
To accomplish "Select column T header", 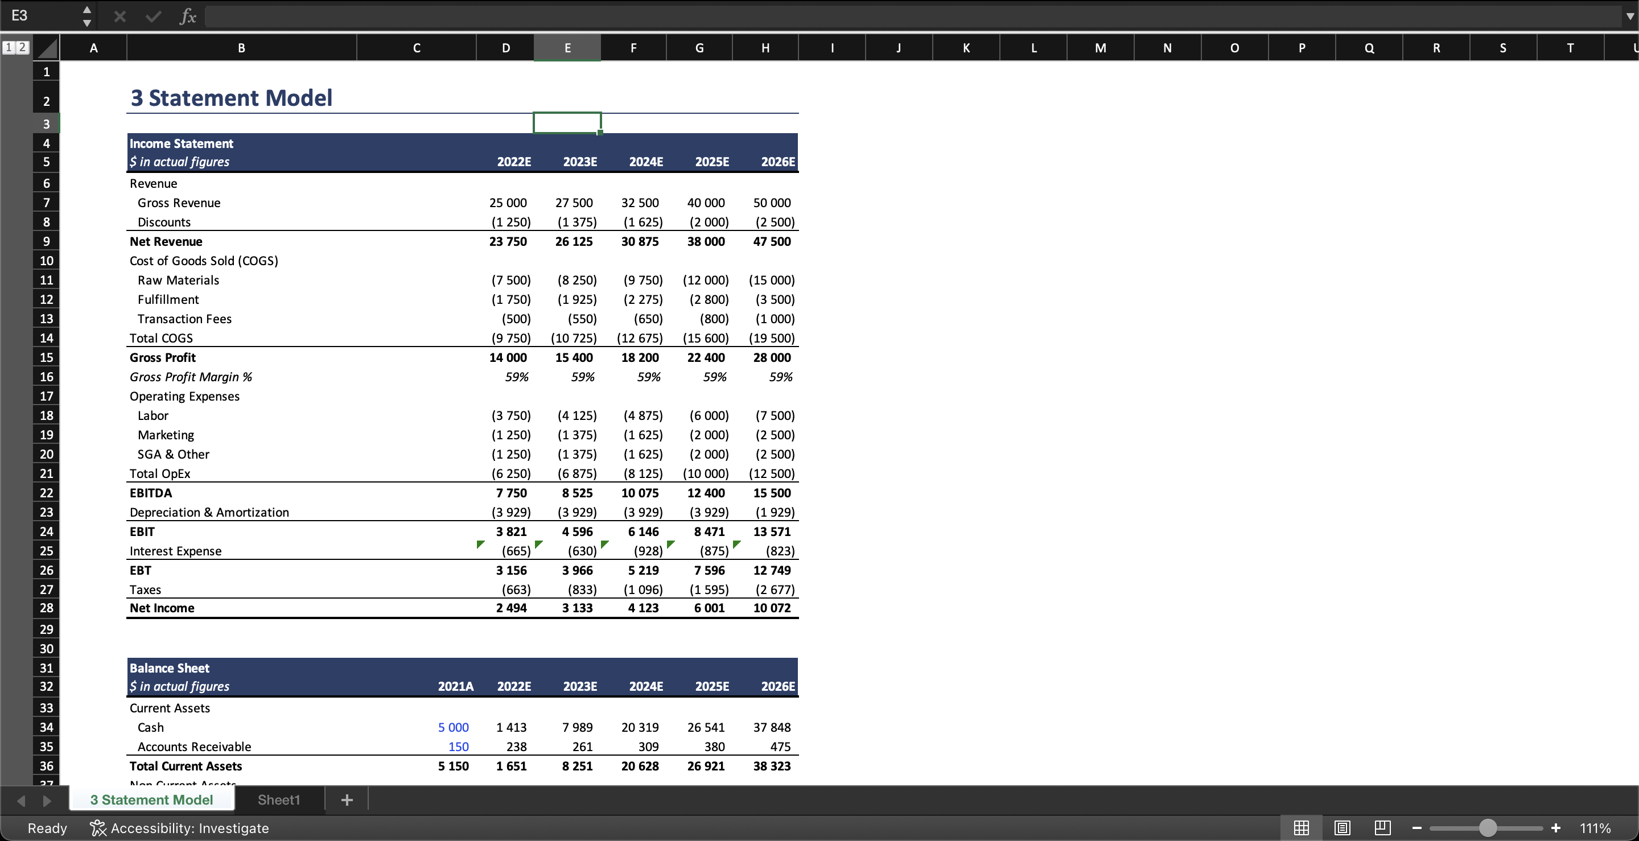I will click(1570, 48).
